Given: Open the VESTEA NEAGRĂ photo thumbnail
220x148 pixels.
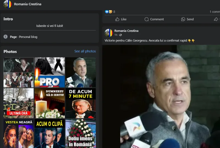Looking at the screenshot, I should pos(18,133).
